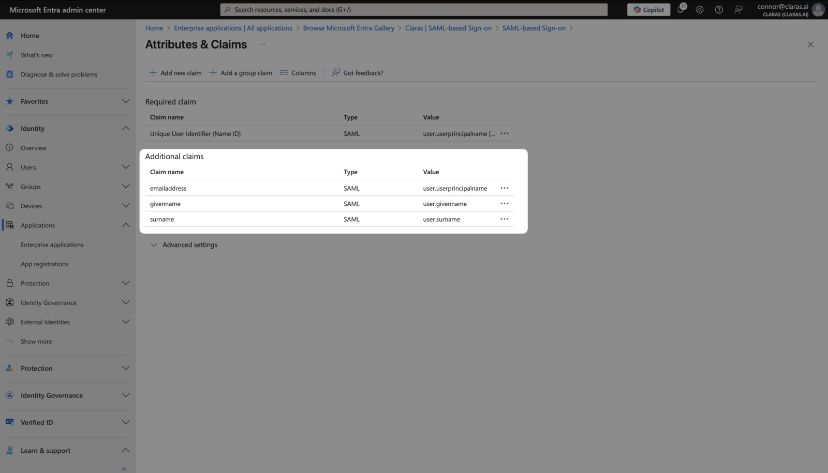This screenshot has width=828, height=473.
Task: Open Browse Microsoft Entra Gallery breadcrumb
Action: pos(349,28)
